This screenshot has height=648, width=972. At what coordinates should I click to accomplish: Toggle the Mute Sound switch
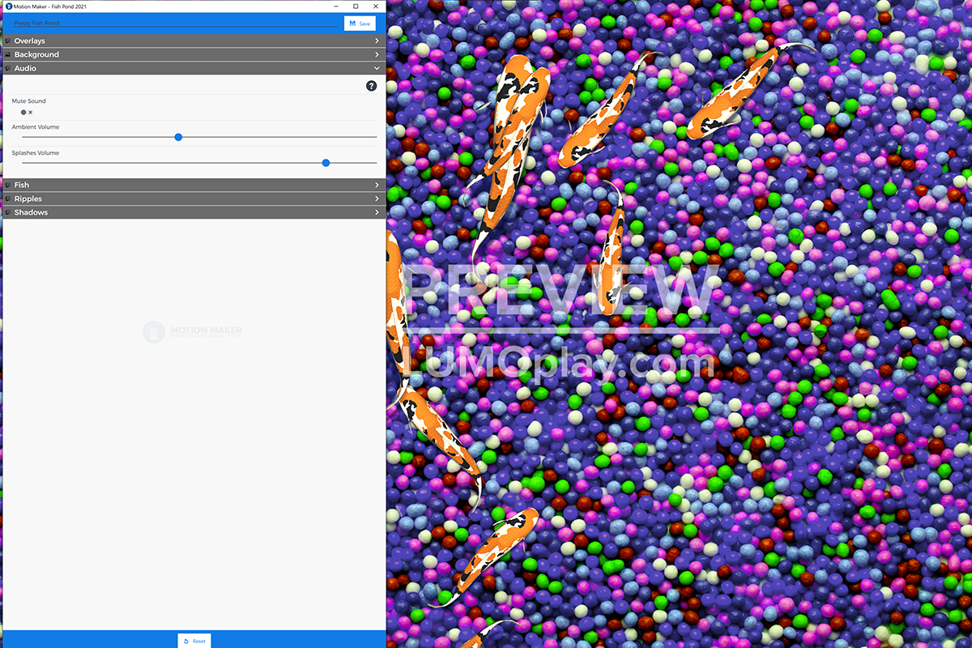point(27,113)
